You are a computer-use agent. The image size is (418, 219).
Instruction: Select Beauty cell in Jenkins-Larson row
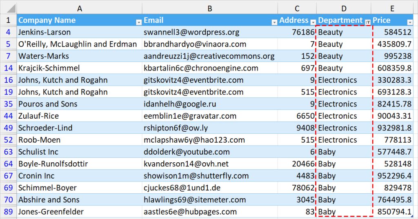click(344, 32)
